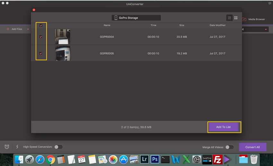Select the GOPR0004 video thumbnail
273x166 pixels.
63,37
